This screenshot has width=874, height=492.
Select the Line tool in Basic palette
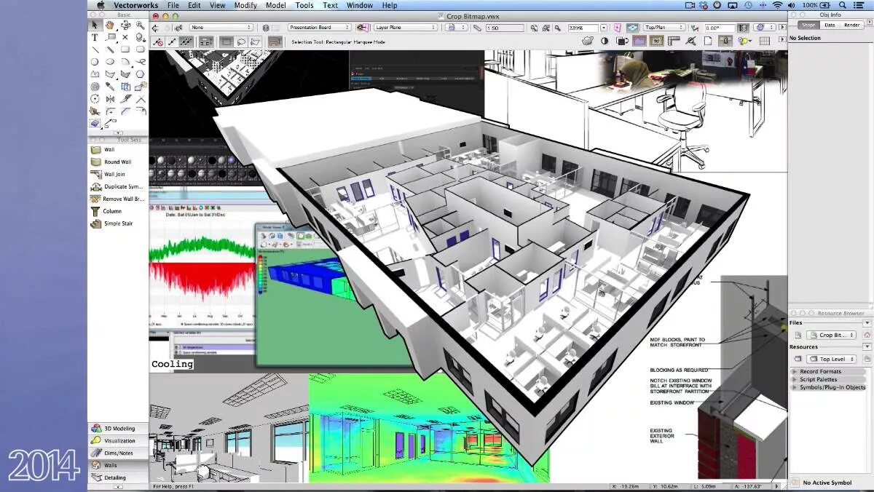(x=95, y=49)
